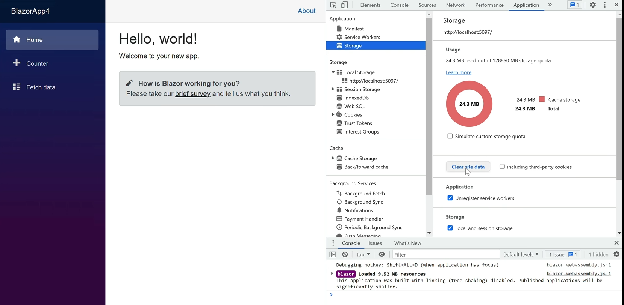
Task: Click the storage usage donut chart
Action: [x=469, y=104]
